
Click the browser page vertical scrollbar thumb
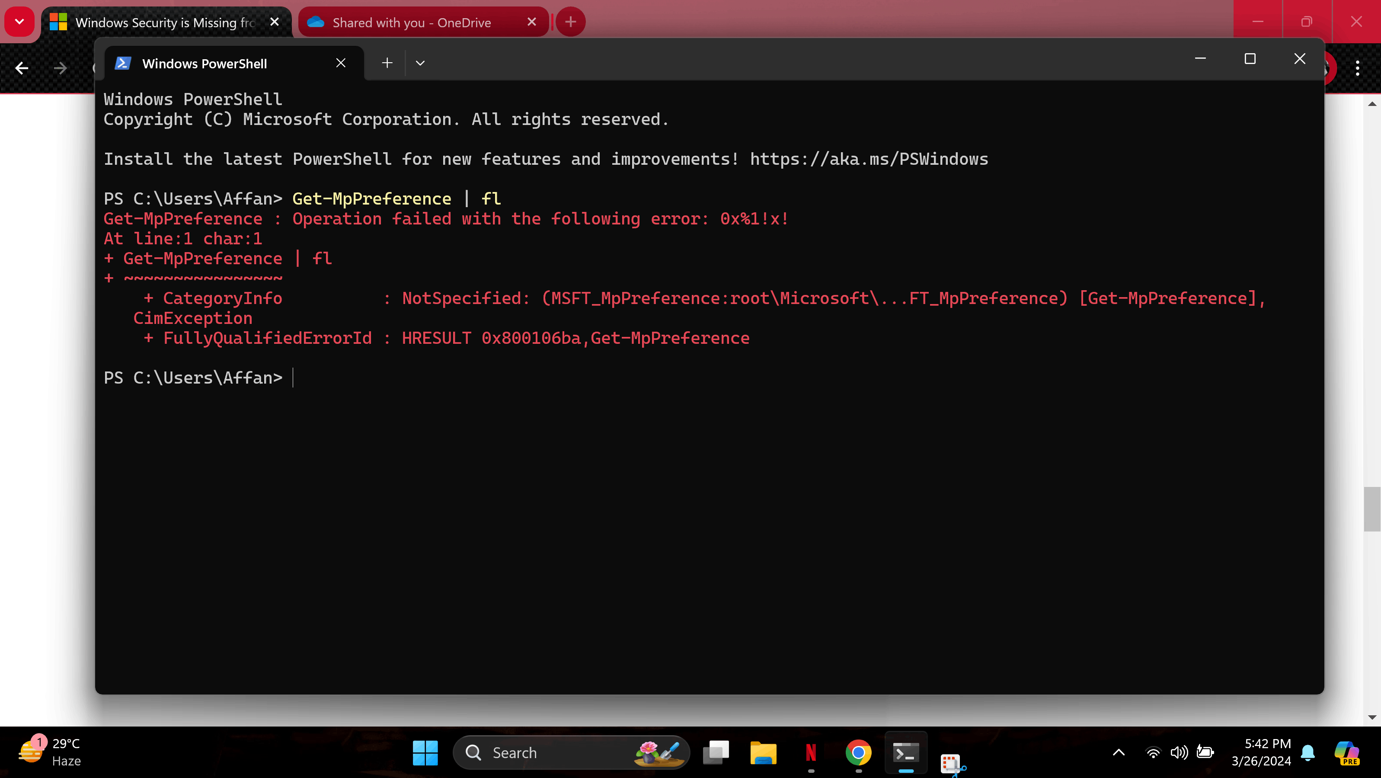coord(1371,509)
